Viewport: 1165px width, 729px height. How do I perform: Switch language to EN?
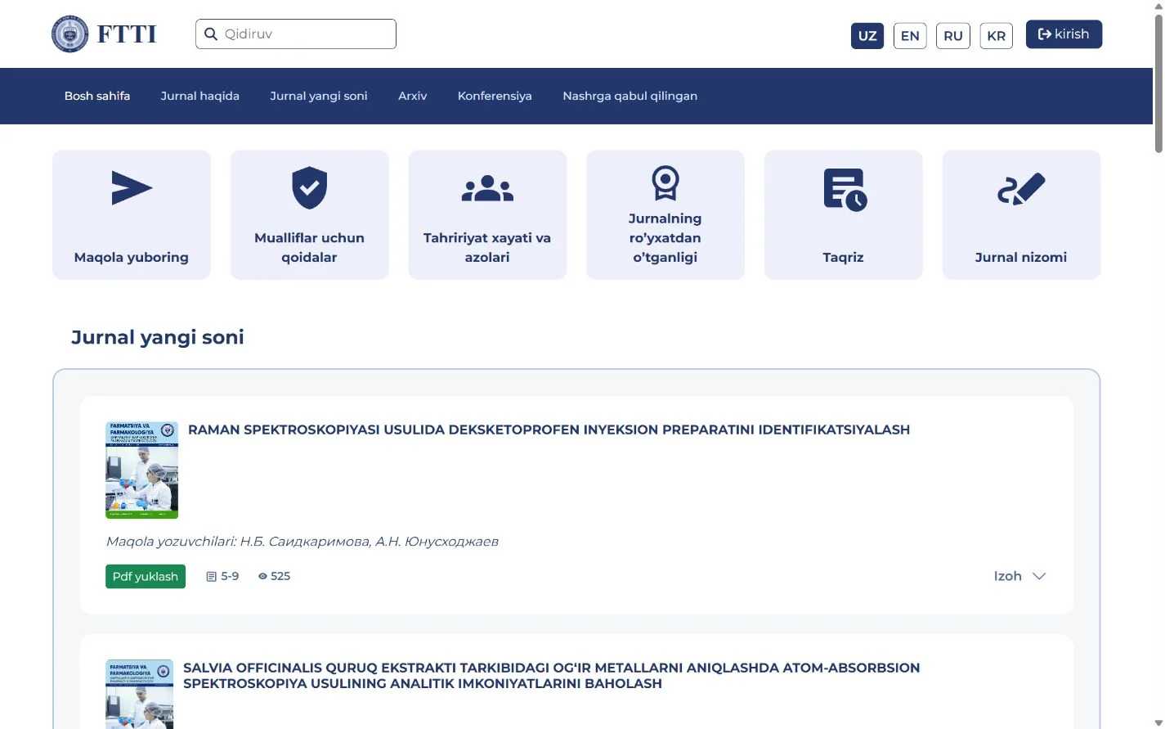910,36
